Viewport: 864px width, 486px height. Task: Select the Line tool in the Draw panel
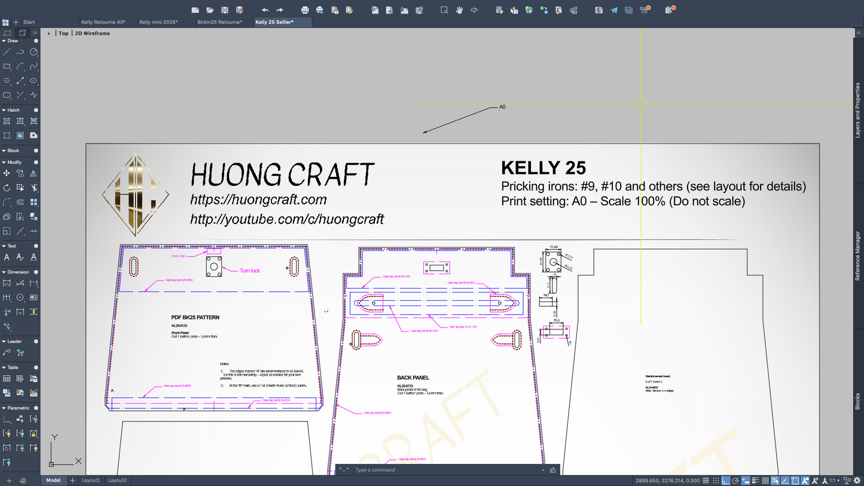[x=7, y=52]
